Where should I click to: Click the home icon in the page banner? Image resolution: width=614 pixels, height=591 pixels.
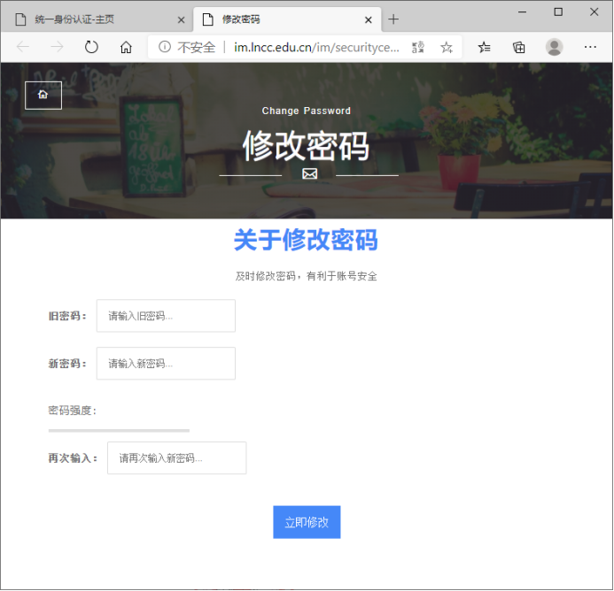point(43,95)
